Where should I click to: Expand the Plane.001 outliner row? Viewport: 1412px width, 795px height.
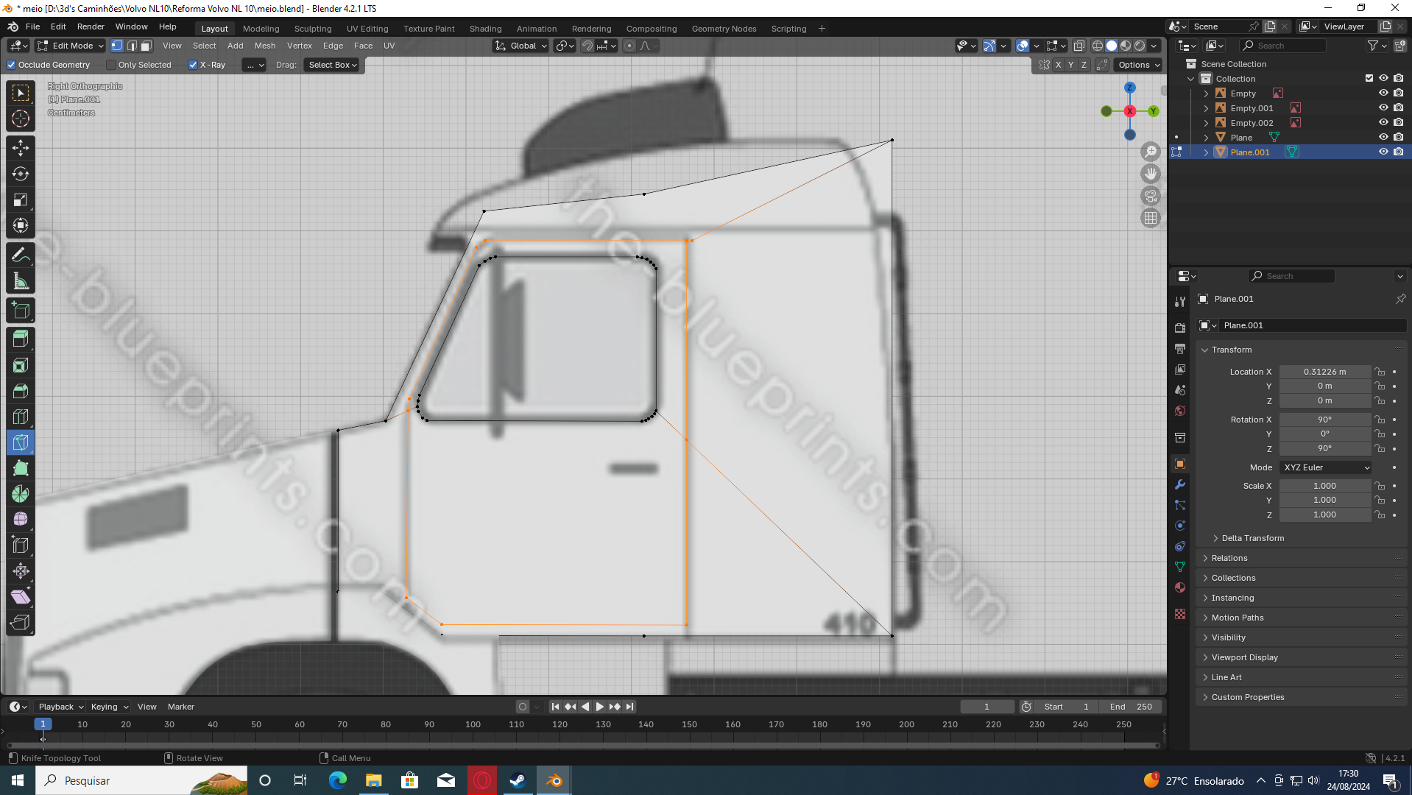1206,152
